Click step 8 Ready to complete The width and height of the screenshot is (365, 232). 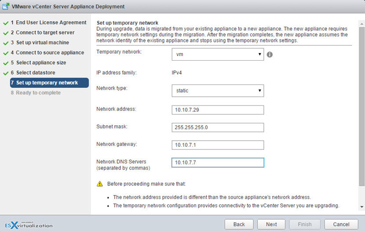(36, 93)
